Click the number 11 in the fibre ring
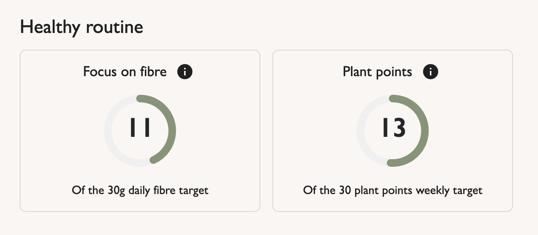Viewport: 538px width, 235px height. pos(140,128)
